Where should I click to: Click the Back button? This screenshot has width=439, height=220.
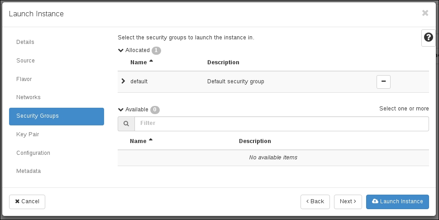click(x=315, y=201)
